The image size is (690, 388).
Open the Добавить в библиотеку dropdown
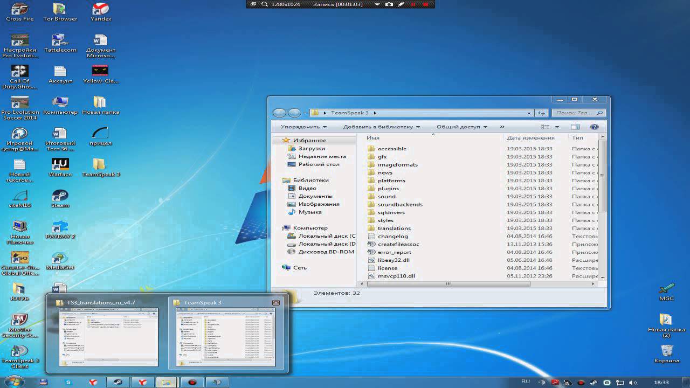click(x=382, y=127)
